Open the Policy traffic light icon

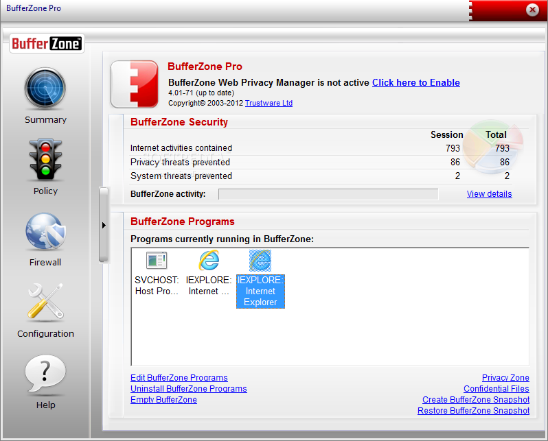click(45, 160)
